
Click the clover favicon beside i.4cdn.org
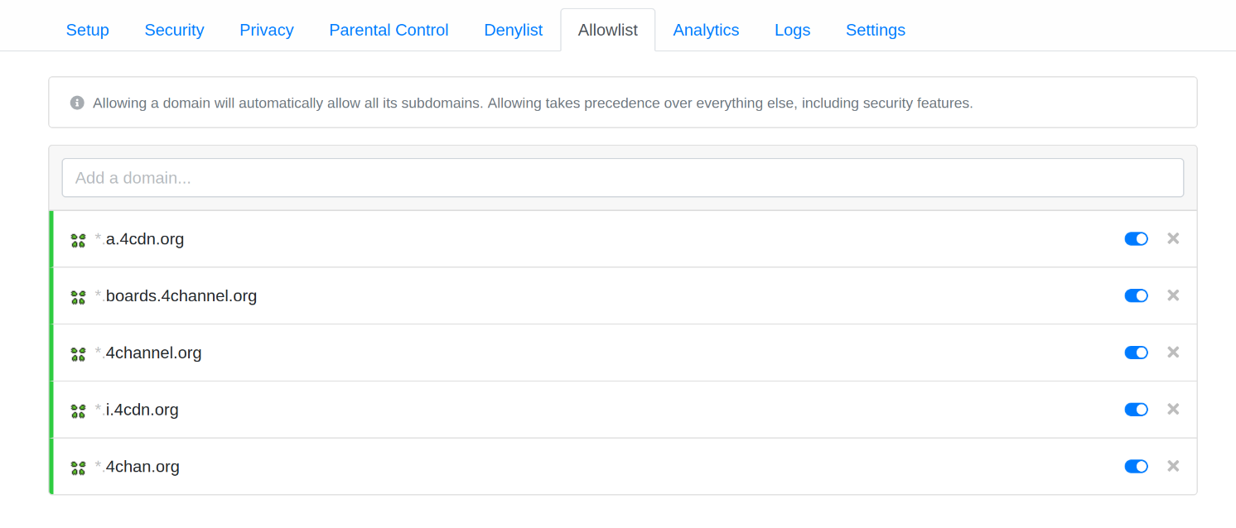(78, 410)
